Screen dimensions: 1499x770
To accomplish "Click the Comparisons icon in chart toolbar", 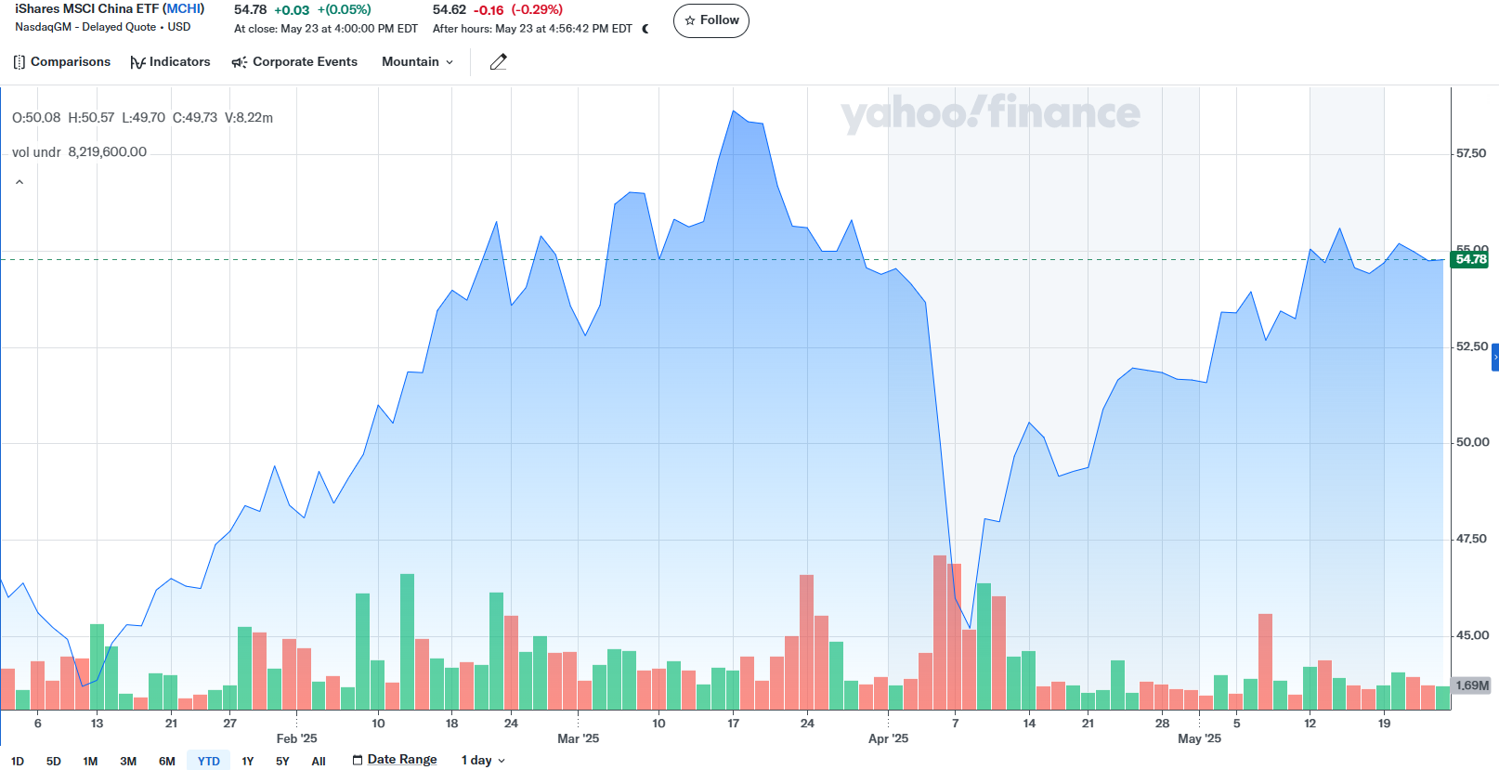I will (20, 62).
